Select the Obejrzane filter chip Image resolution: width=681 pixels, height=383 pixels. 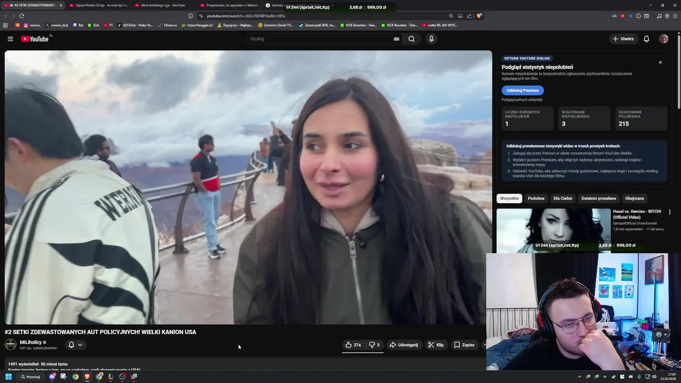[634, 198]
